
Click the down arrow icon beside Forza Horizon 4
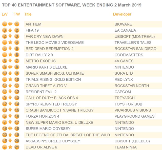tap(10, 116)
